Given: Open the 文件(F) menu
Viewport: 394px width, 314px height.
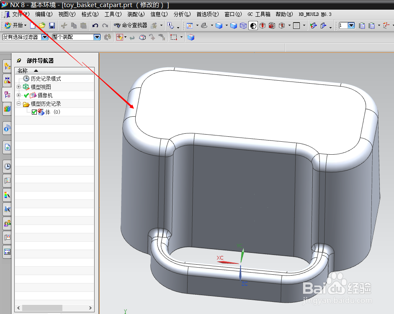Looking at the screenshot, I should [x=21, y=14].
